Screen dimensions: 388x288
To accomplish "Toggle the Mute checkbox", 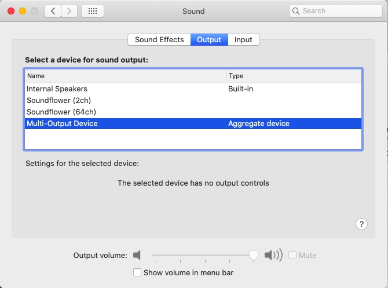I will tap(292, 255).
